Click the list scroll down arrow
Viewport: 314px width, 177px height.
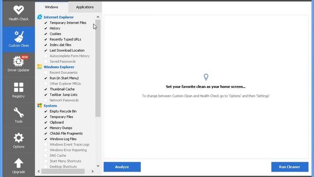98,166
